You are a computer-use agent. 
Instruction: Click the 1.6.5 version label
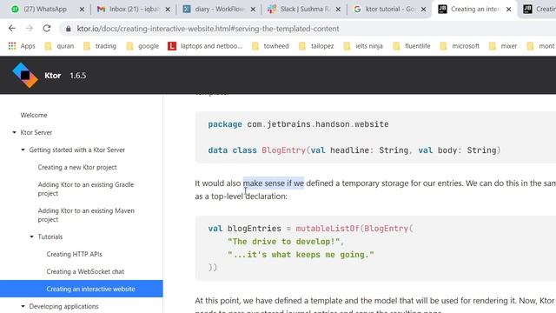click(78, 76)
